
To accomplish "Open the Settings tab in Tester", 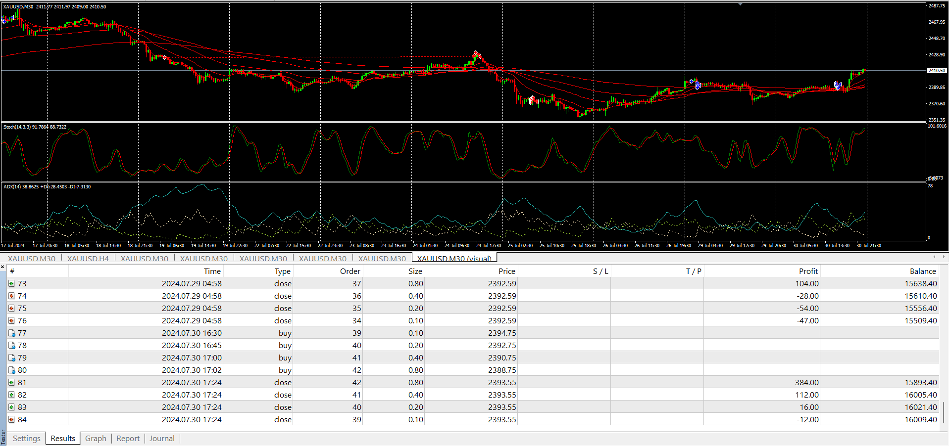I will pos(27,439).
